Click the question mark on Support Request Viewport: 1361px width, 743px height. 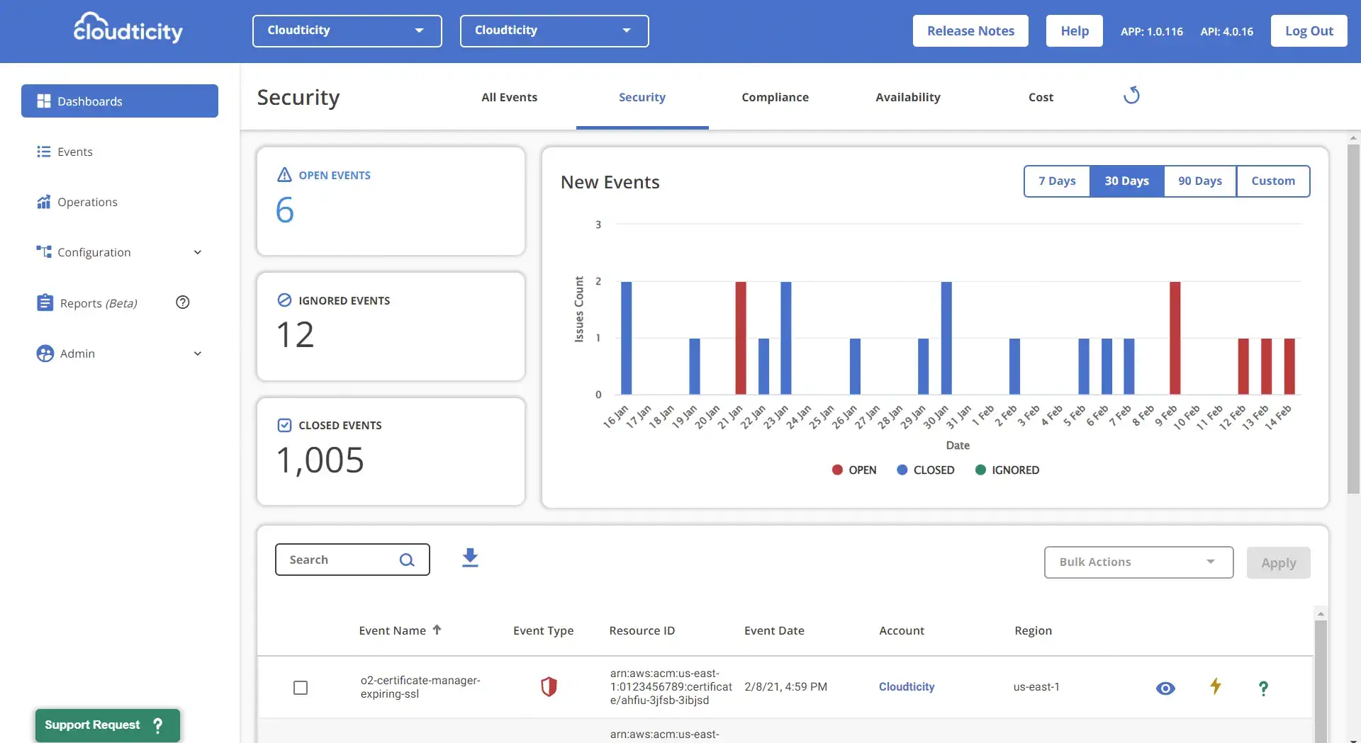pyautogui.click(x=157, y=725)
